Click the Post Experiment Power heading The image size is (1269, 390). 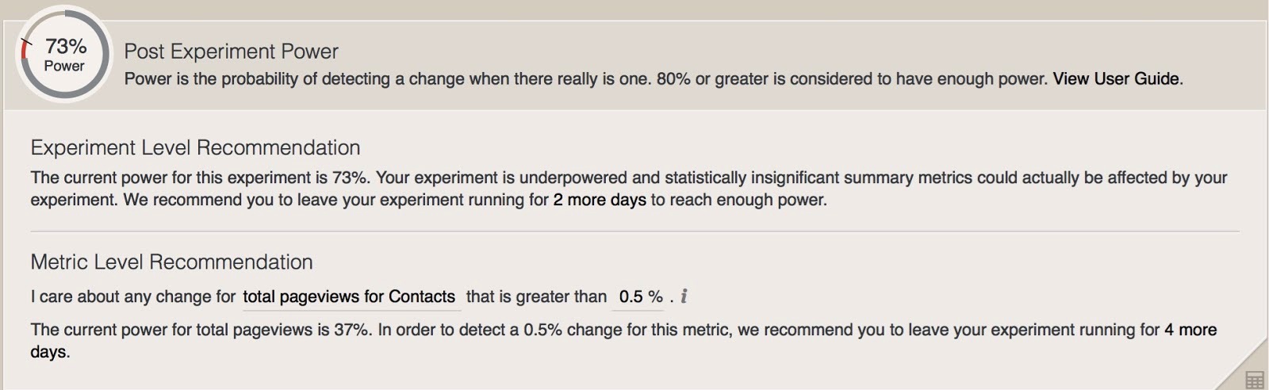coord(231,52)
